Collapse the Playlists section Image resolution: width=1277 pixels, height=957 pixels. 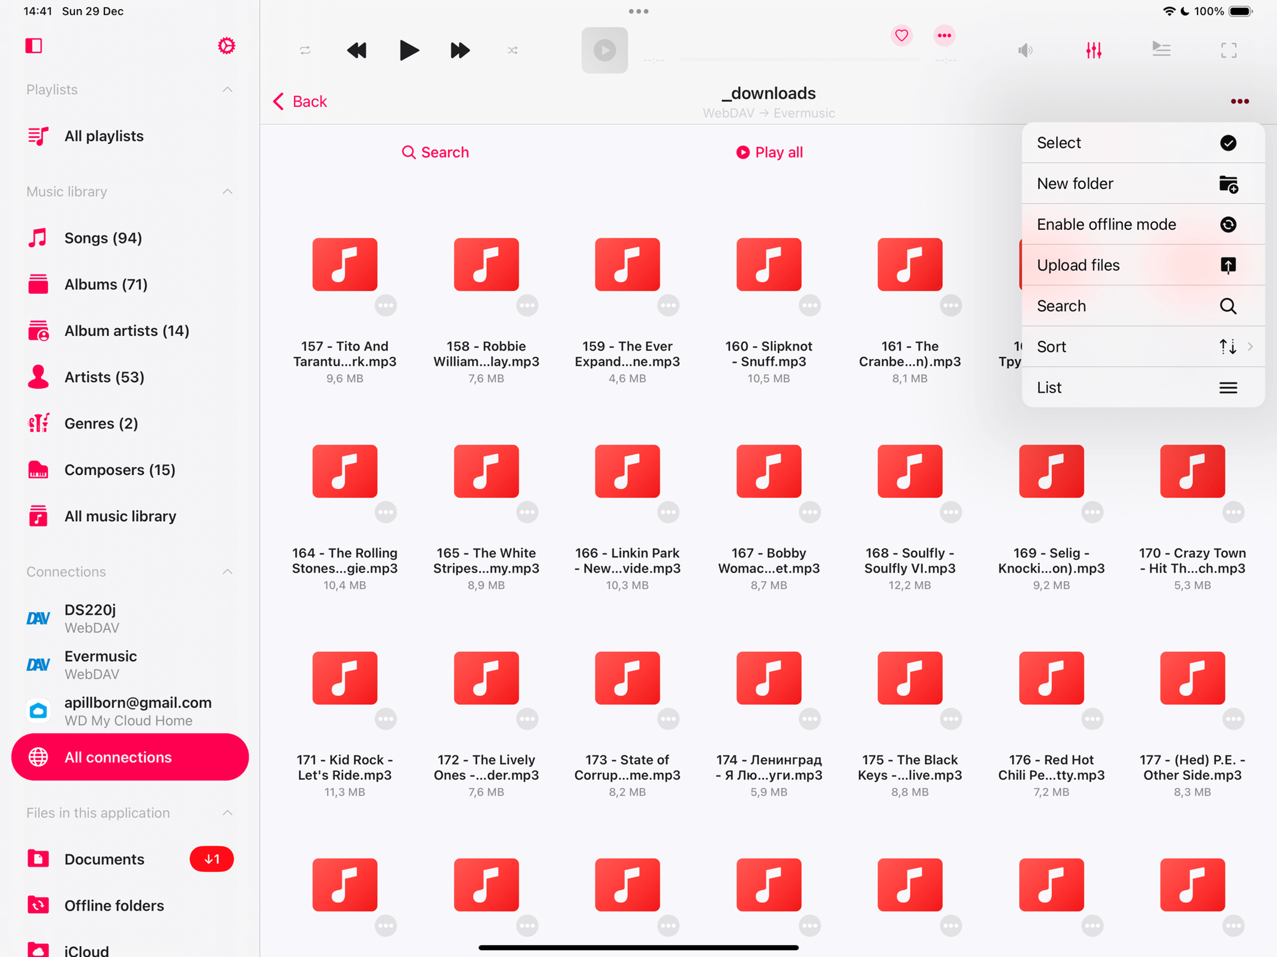pos(227,89)
